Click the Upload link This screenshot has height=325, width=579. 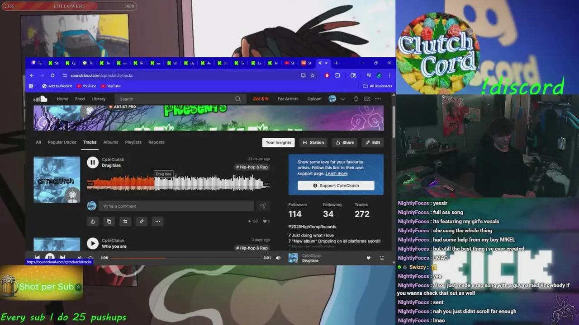coord(314,99)
